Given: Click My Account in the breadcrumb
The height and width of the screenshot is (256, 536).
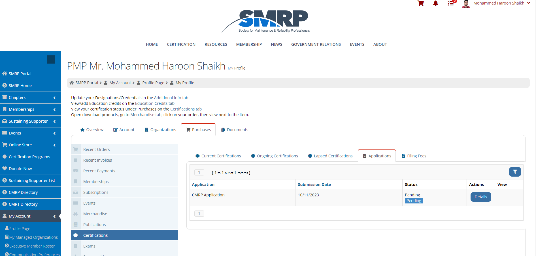Looking at the screenshot, I should pyautogui.click(x=120, y=83).
